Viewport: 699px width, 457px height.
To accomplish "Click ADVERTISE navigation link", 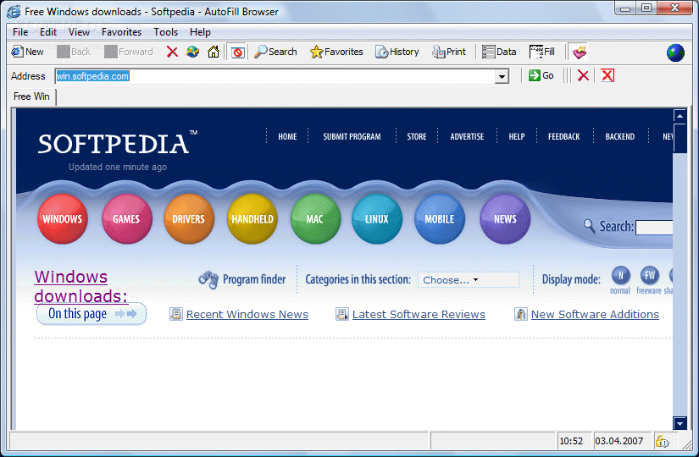I will point(467,137).
